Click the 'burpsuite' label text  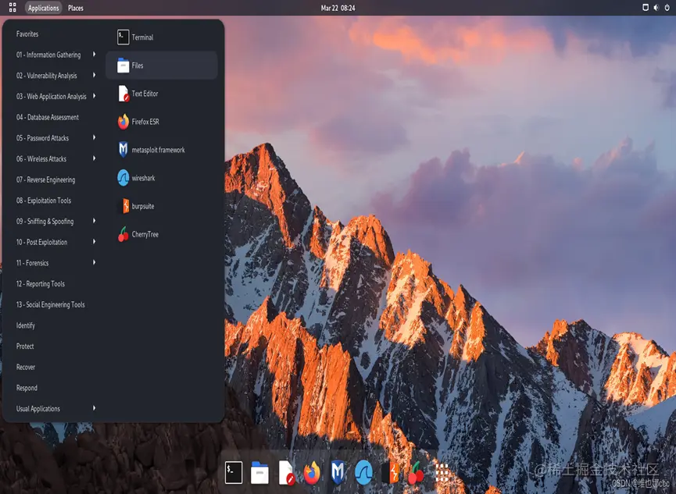[143, 206]
